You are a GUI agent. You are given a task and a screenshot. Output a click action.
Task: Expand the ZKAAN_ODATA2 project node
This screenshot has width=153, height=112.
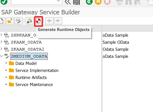[x=1, y=49]
